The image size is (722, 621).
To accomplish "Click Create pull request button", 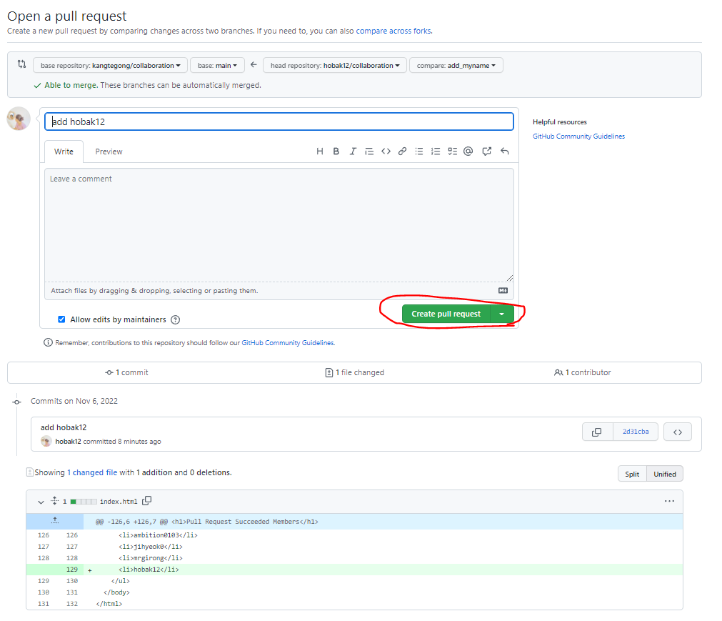I will [446, 314].
